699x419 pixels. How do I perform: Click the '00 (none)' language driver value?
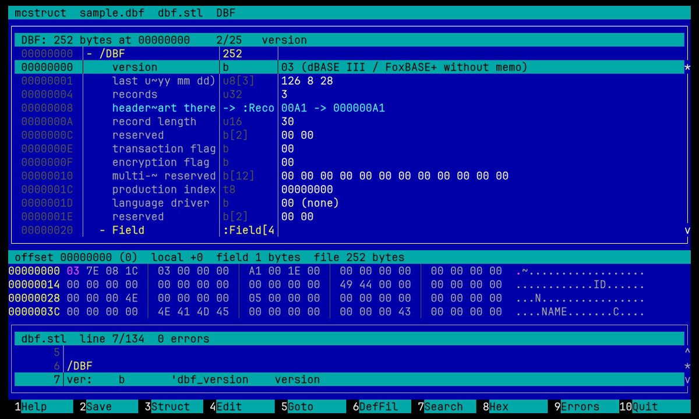click(310, 203)
